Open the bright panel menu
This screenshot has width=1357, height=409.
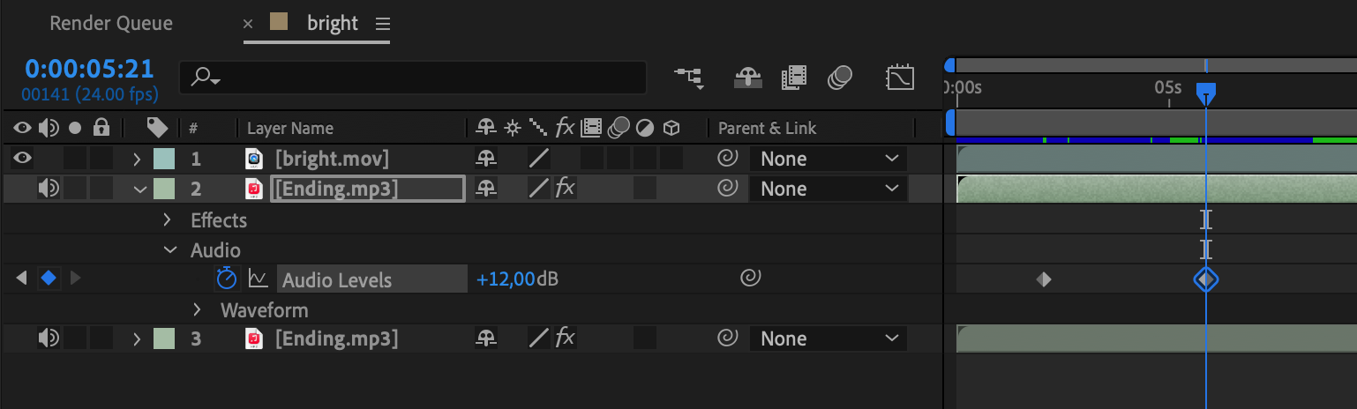click(x=382, y=24)
